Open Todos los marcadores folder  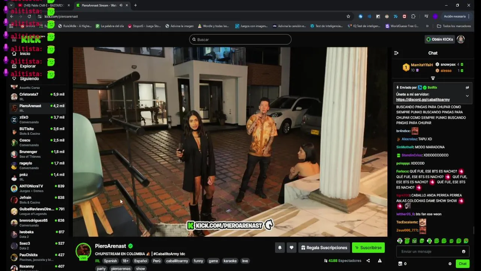coord(454,26)
